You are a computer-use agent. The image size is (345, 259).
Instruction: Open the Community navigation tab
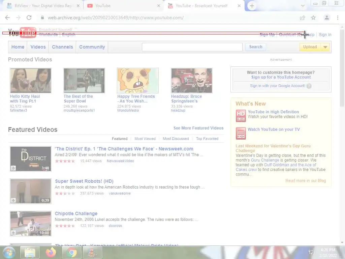click(92, 47)
